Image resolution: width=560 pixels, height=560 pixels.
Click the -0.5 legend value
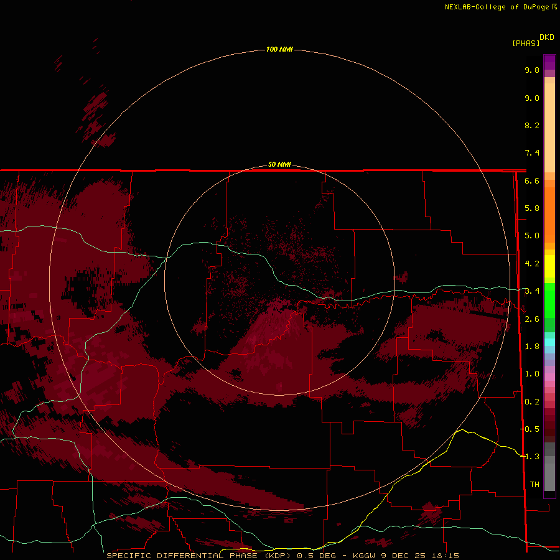coord(530,429)
